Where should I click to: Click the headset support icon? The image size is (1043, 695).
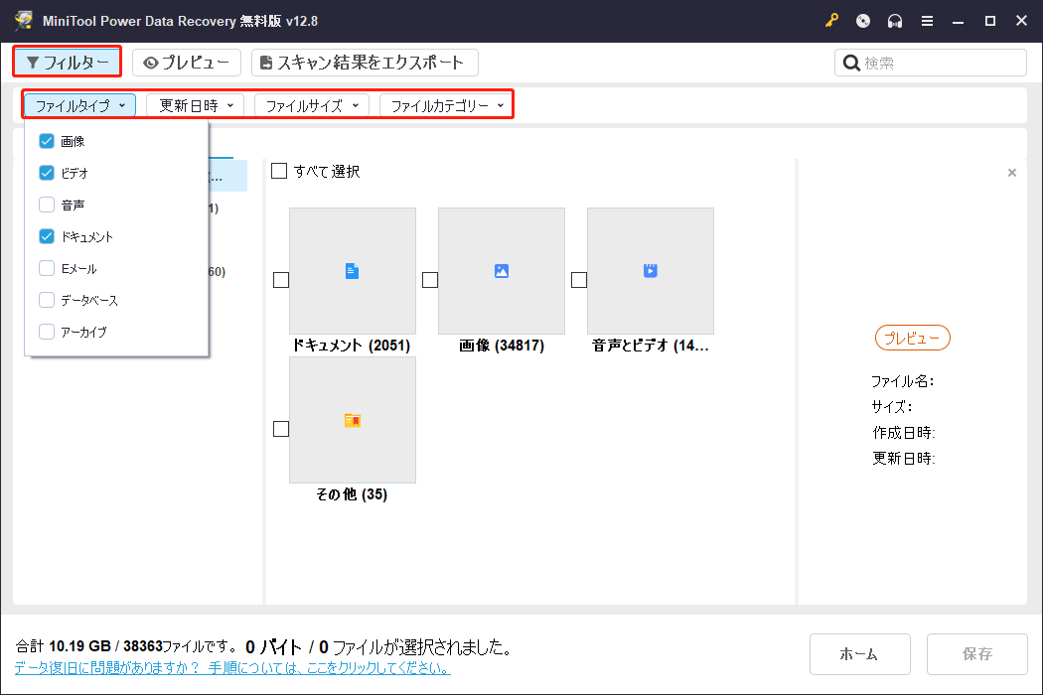coord(895,20)
